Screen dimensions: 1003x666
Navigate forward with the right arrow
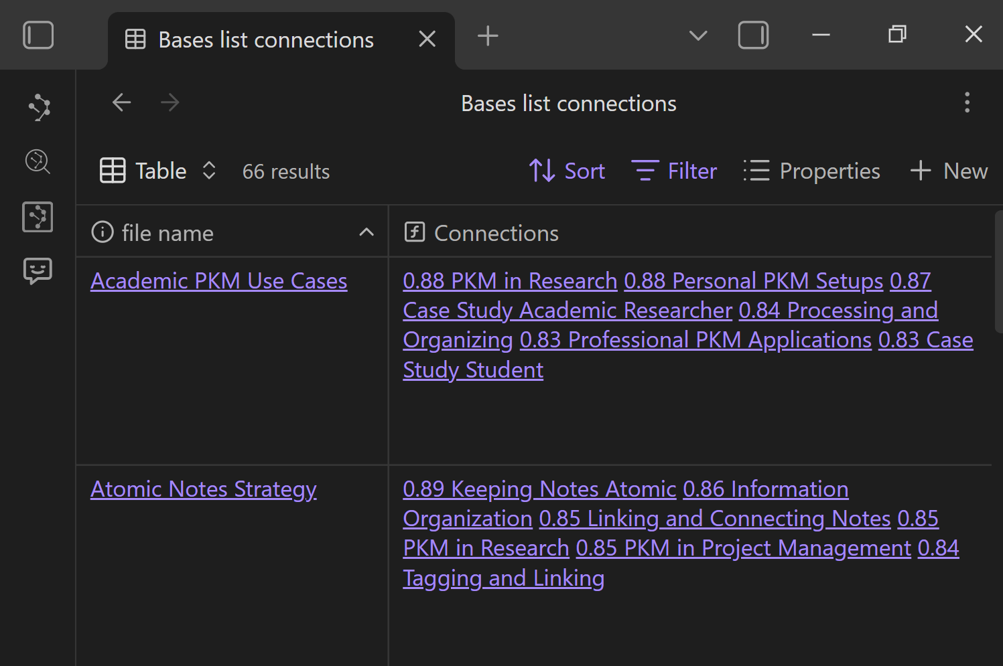click(170, 103)
